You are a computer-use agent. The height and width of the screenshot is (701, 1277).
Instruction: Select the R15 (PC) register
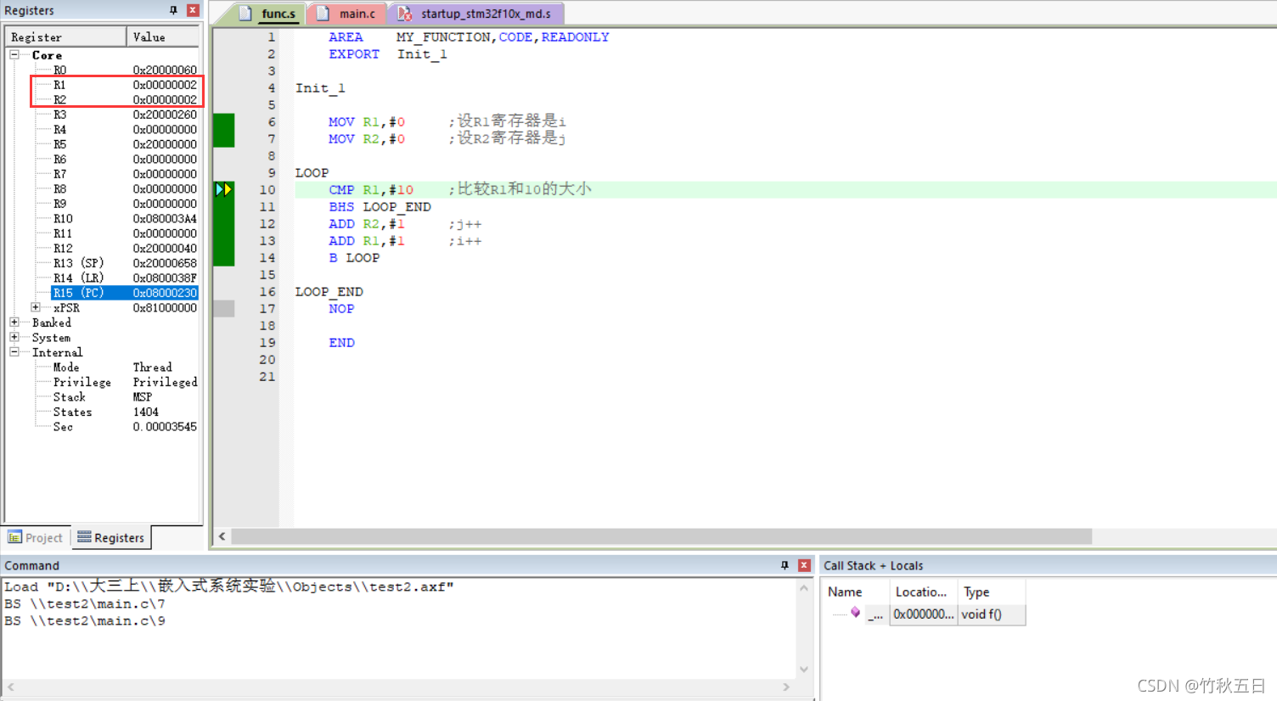(125, 293)
